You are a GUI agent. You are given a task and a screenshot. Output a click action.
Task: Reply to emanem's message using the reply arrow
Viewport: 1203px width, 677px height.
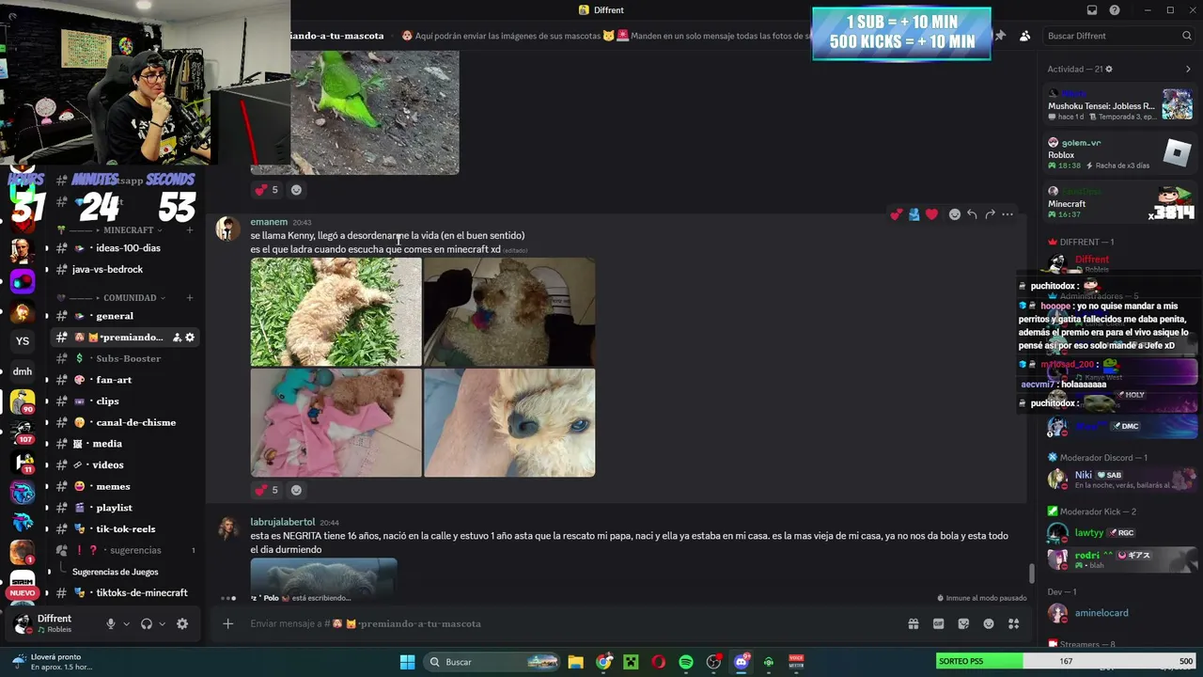pos(972,214)
